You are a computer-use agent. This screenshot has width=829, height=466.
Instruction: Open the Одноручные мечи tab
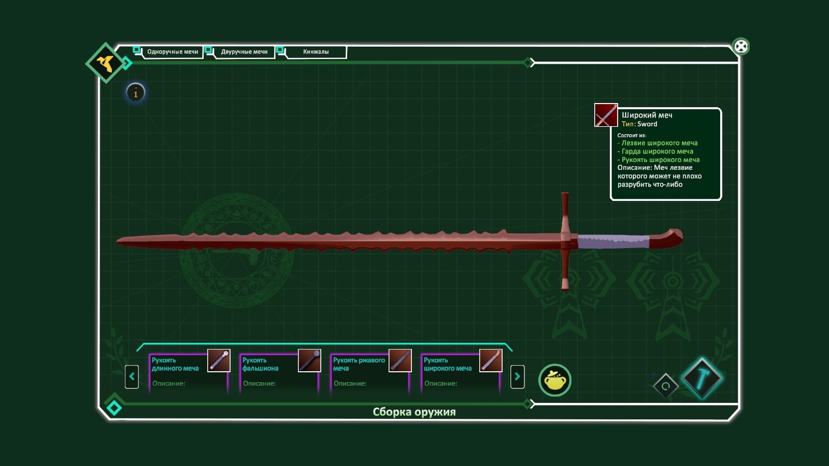[x=172, y=52]
